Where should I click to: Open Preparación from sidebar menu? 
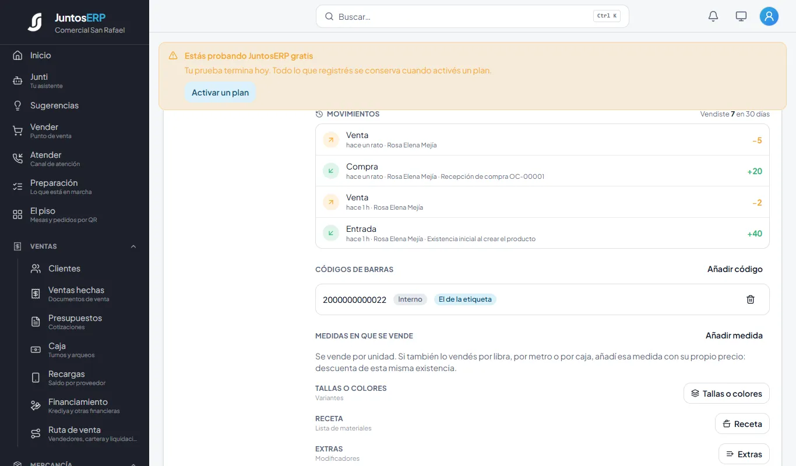[x=75, y=187]
